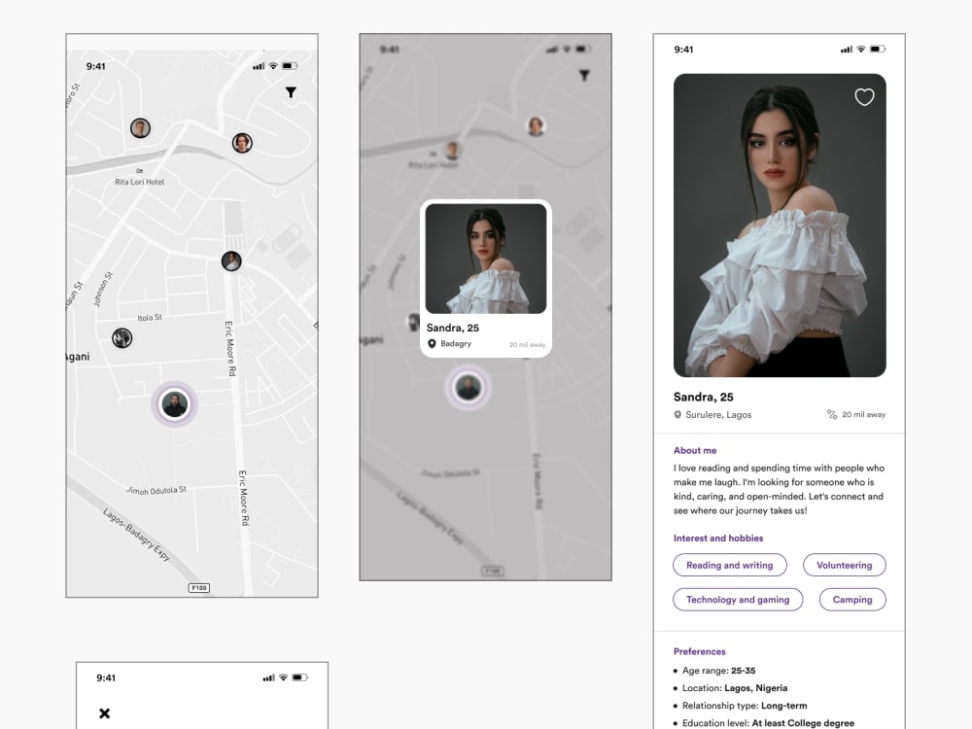Select the red-haired woman avatar on the first map

point(242,143)
